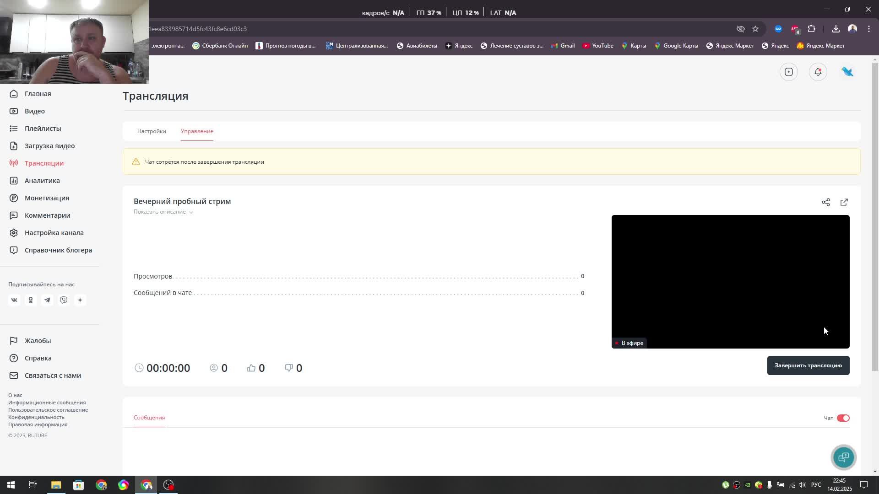Viewport: 879px width, 494px height.
Task: Open the Telegram social icon
Action: coord(47,300)
